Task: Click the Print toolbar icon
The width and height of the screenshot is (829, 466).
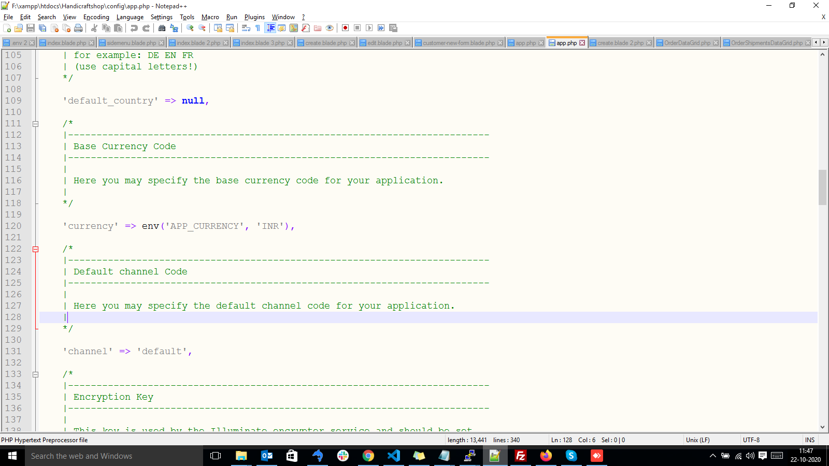Action: 78,28
